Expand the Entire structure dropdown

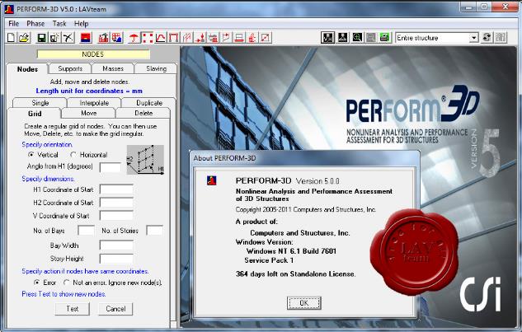[x=473, y=38]
